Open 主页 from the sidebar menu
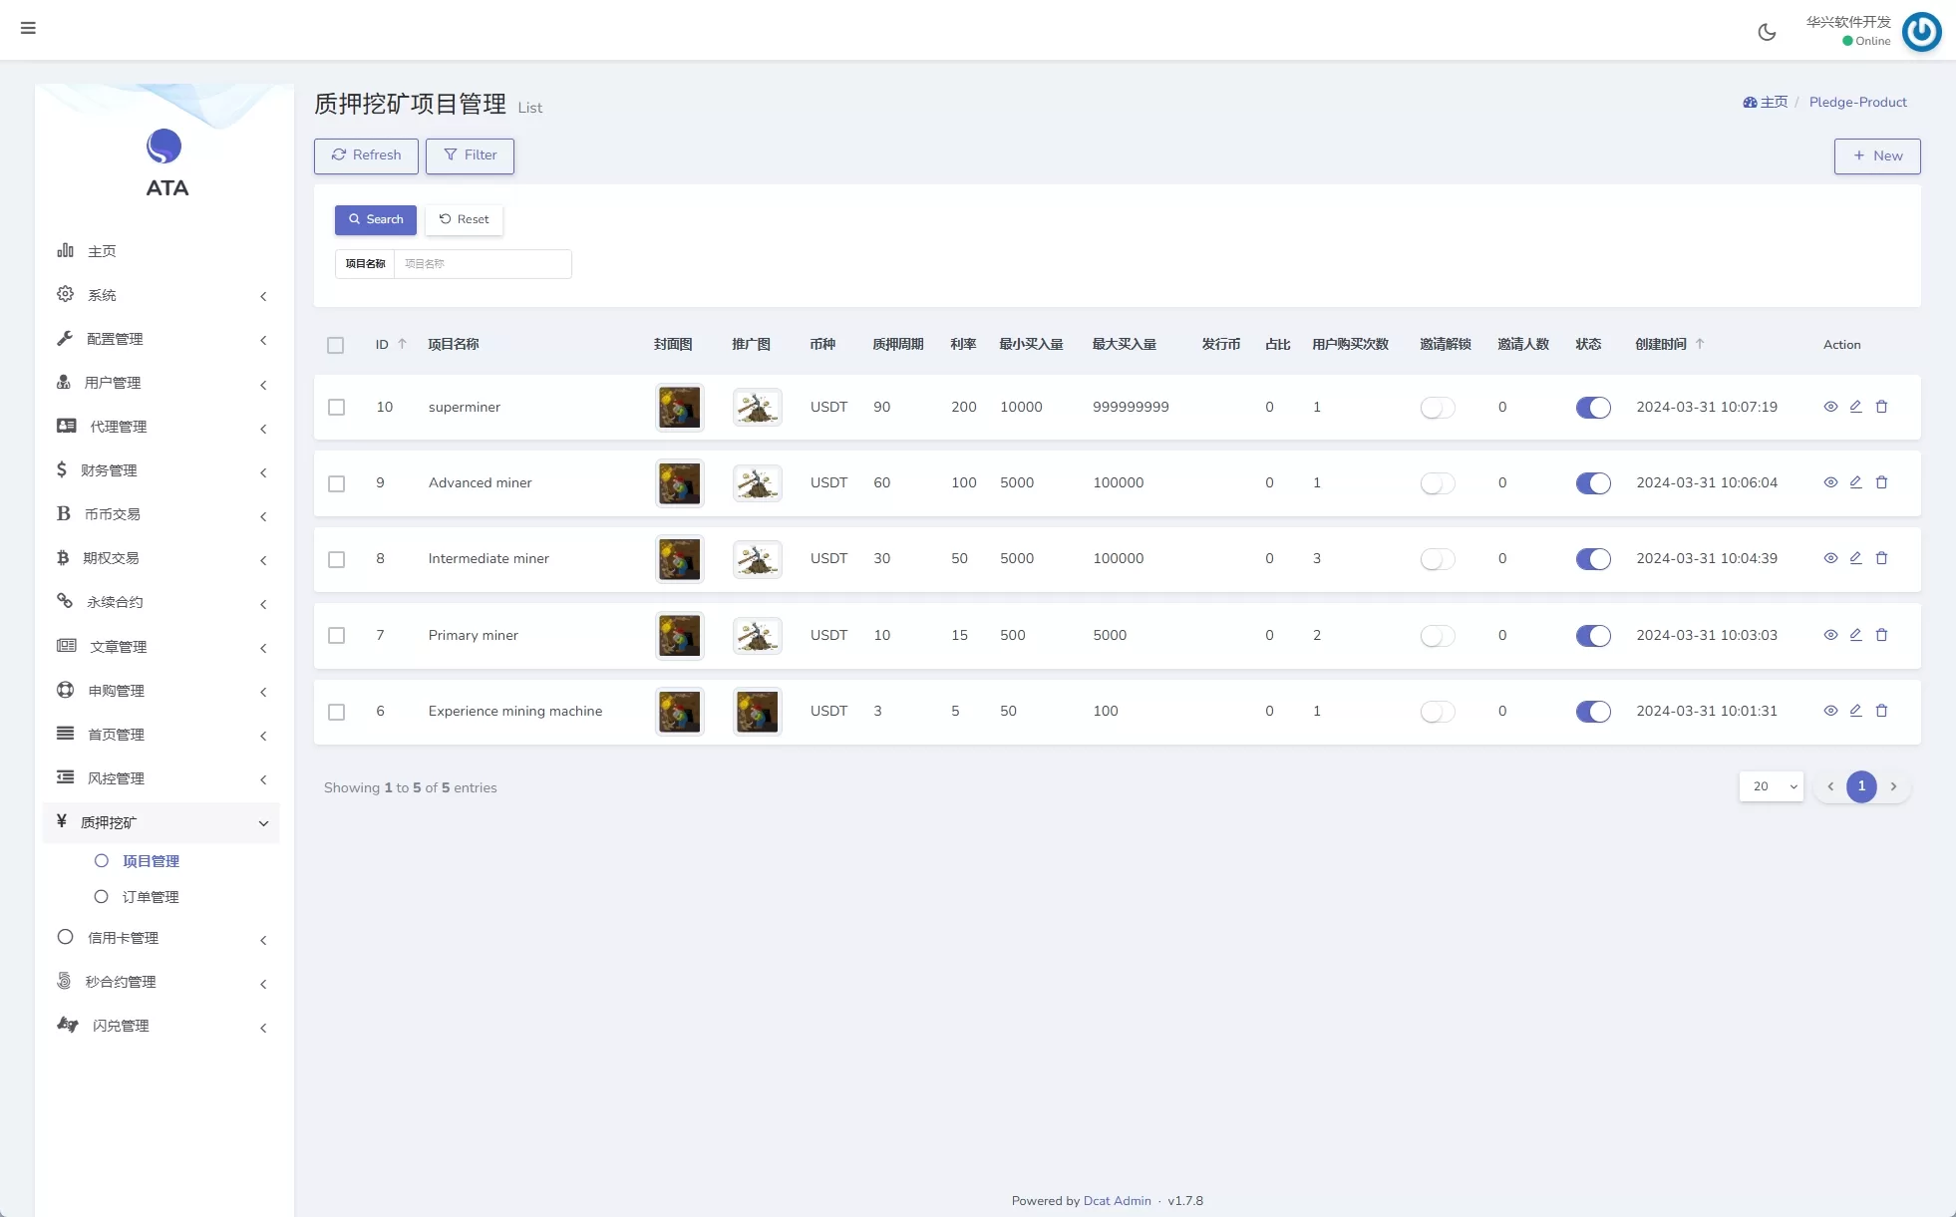 tap(103, 250)
